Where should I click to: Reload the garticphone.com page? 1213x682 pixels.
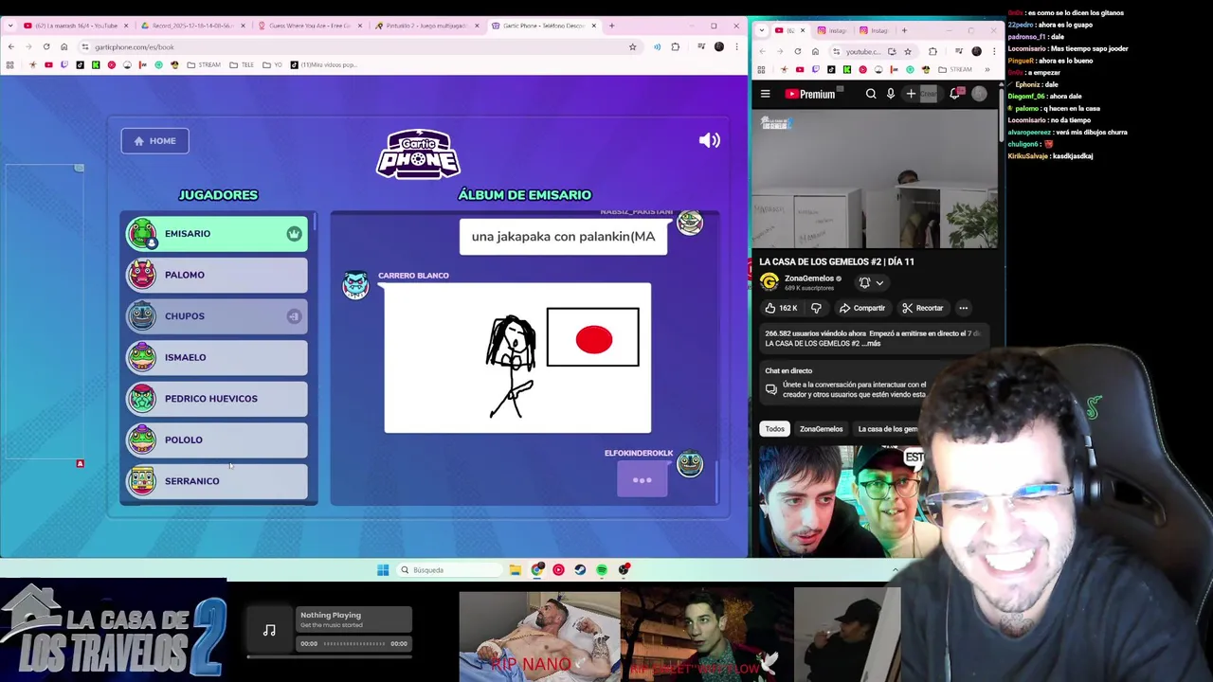[x=46, y=46]
